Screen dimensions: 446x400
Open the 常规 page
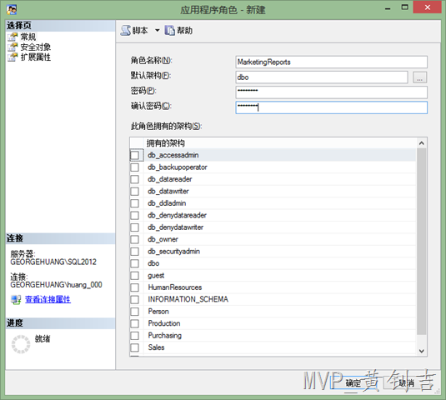point(28,37)
